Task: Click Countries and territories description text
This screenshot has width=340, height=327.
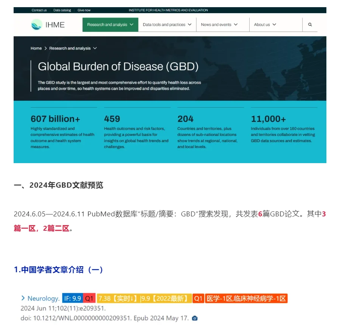Action: coord(207,137)
